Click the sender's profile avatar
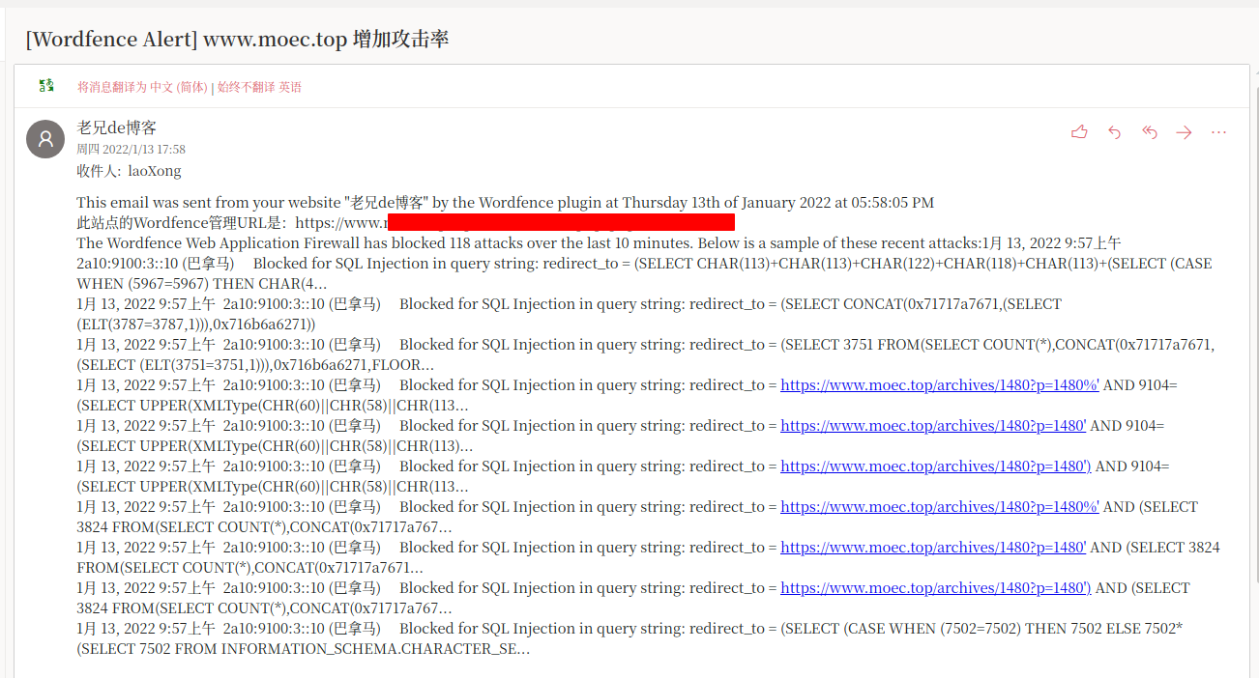This screenshot has height=678, width=1259. (45, 140)
